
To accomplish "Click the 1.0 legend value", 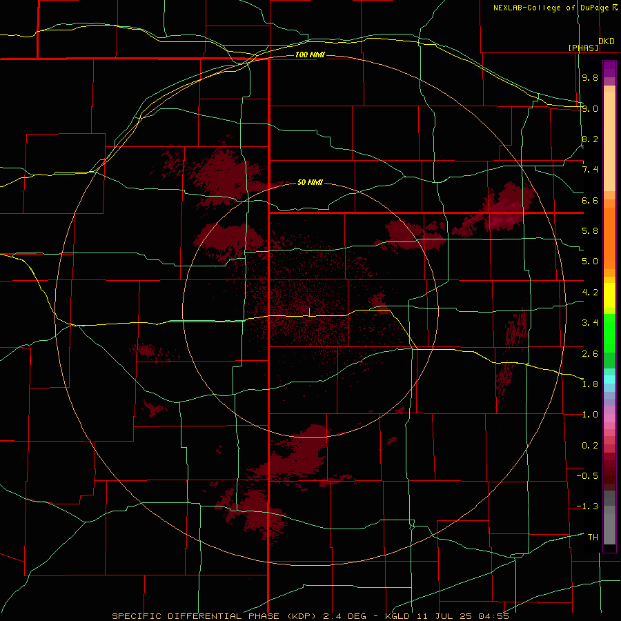I will tap(590, 415).
